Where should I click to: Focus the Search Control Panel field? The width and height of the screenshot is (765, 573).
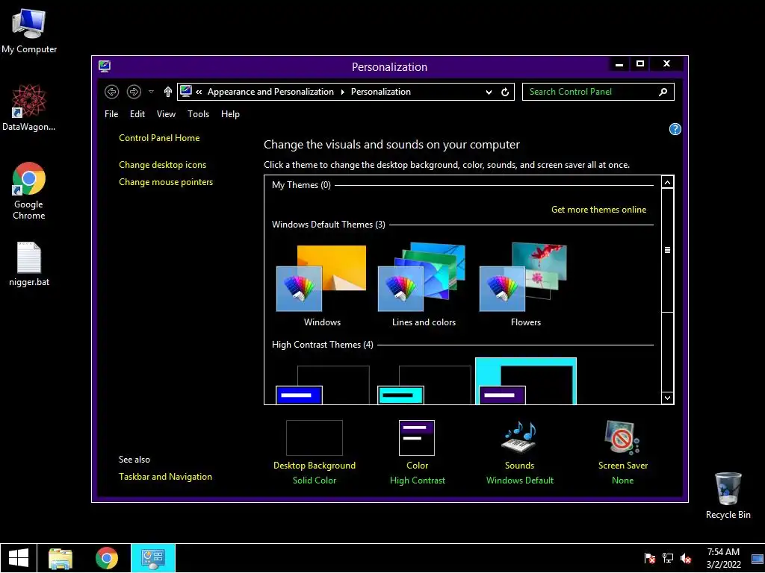click(598, 92)
